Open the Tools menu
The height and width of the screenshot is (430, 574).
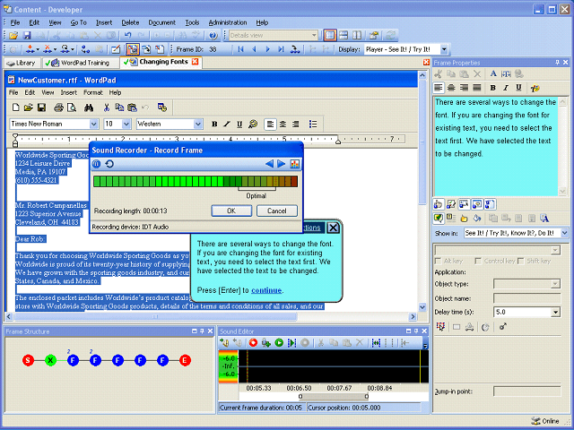click(x=192, y=22)
